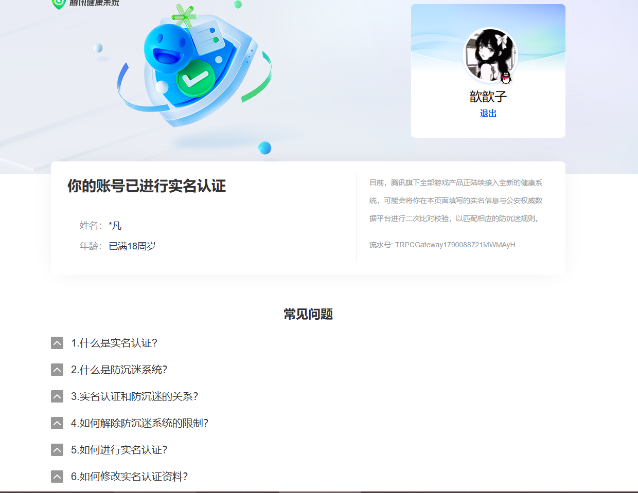This screenshot has width=638, height=493.
Task: Click the username 歆歆子
Action: [x=488, y=97]
